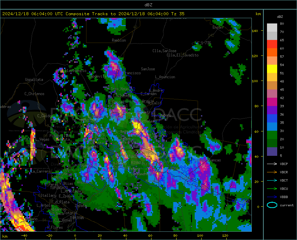This screenshot has height=240, width=297.
Task: Click the 'VBBB' legend label
Action: pyautogui.click(x=284, y=197)
